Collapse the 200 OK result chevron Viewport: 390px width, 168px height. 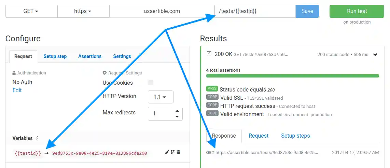click(375, 55)
